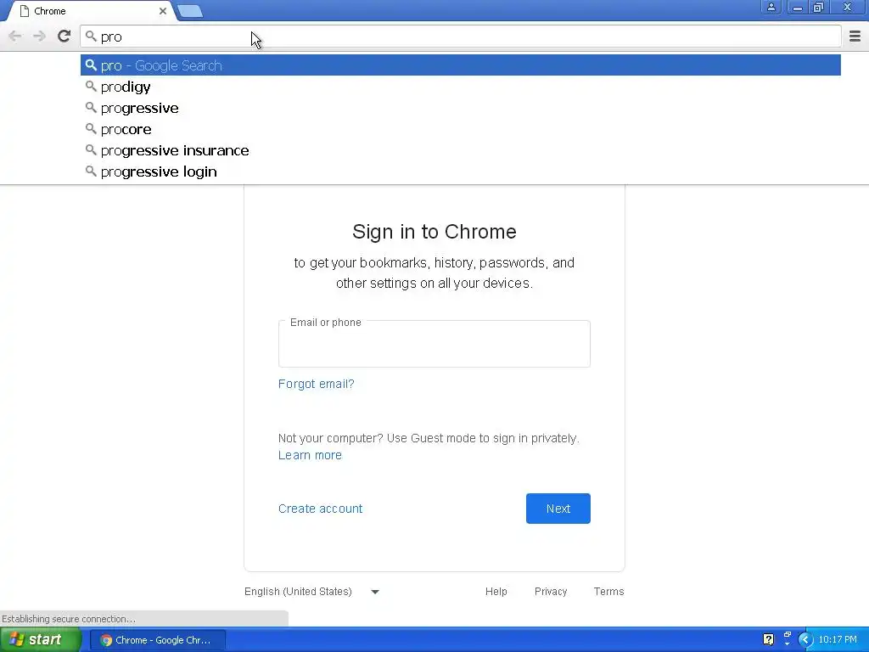
Task: Close the Chrome tab
Action: [x=163, y=11]
